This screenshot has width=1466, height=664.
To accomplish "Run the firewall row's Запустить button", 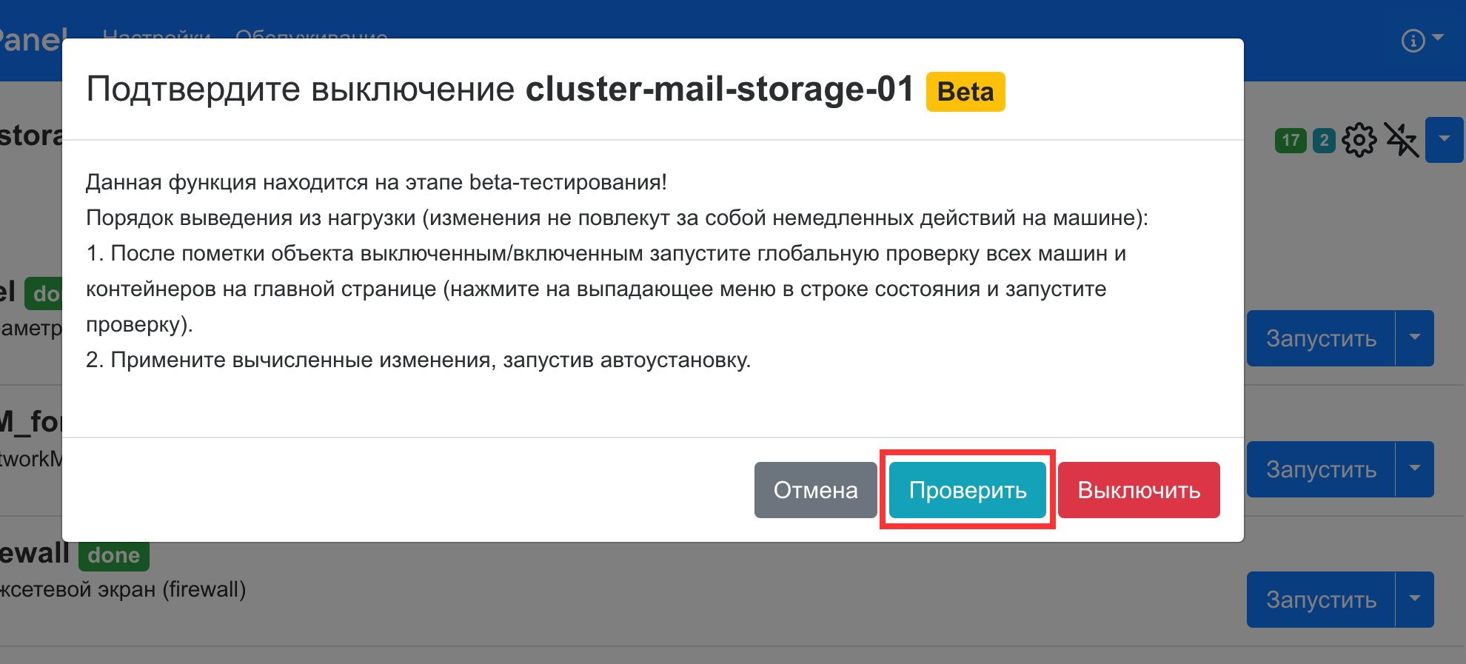I will (x=1321, y=600).
